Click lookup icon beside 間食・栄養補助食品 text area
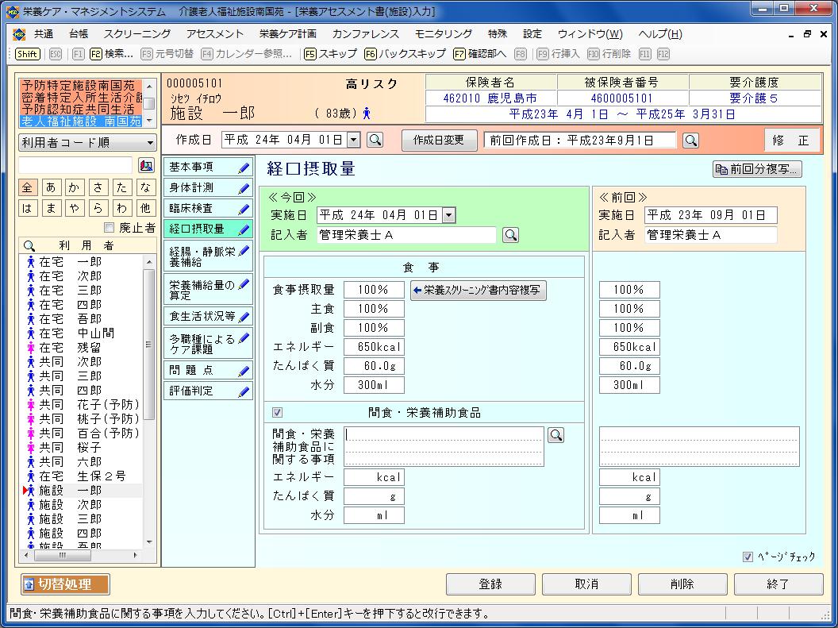This screenshot has width=838, height=628. click(555, 434)
